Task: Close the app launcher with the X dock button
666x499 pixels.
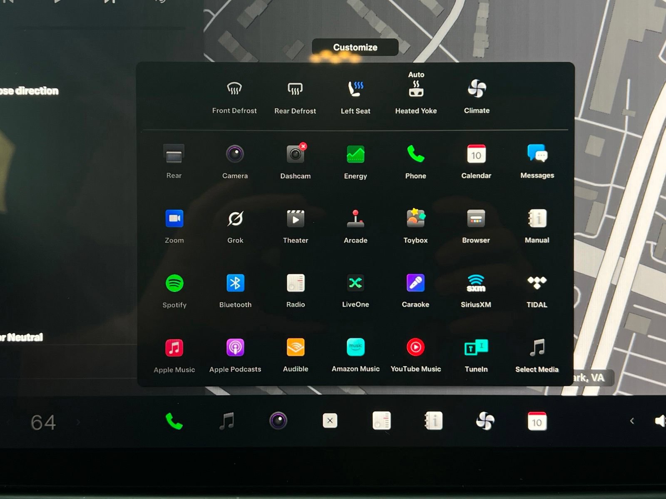Action: 330,421
